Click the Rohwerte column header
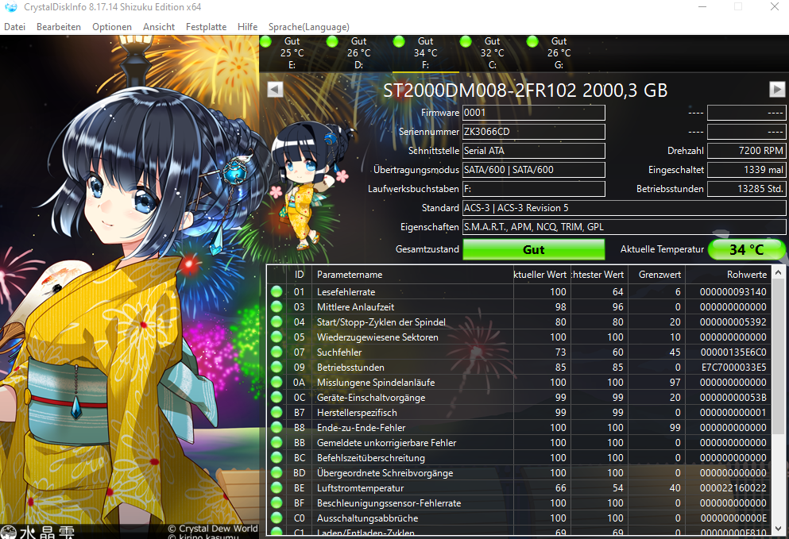 (728, 275)
